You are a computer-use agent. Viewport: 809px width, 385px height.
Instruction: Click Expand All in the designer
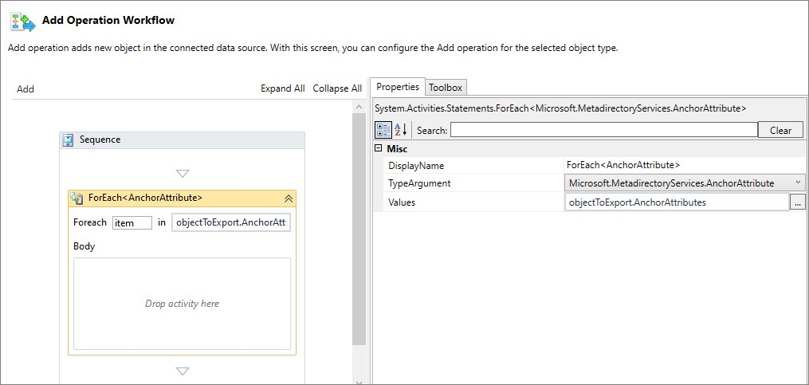click(x=282, y=88)
